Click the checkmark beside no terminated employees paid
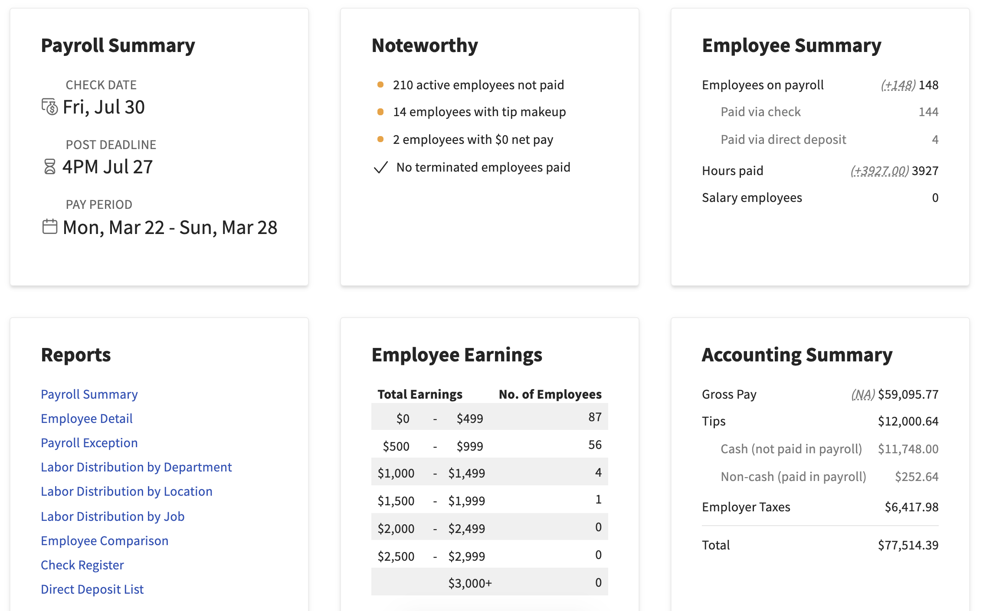The width and height of the screenshot is (983, 611). pyautogui.click(x=380, y=166)
